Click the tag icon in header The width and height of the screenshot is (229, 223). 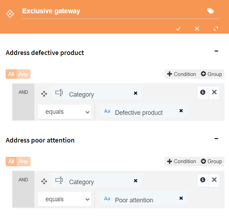210,11
